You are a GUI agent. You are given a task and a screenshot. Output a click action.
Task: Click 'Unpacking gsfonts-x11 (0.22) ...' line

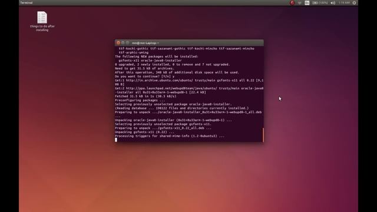tap(144, 132)
